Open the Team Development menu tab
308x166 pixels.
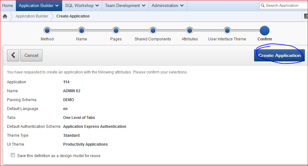point(125,5)
